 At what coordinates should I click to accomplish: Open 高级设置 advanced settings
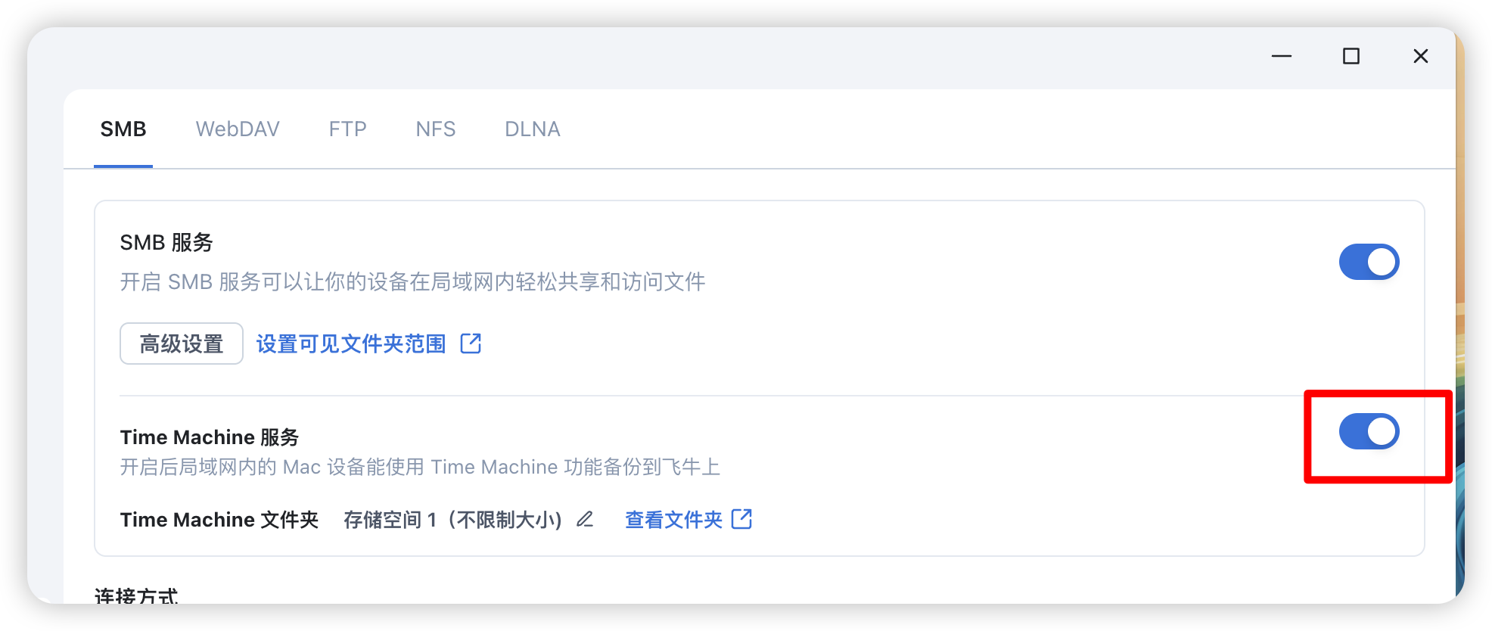(182, 343)
